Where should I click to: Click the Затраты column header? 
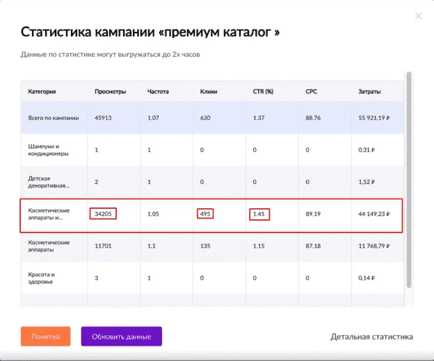click(x=369, y=92)
